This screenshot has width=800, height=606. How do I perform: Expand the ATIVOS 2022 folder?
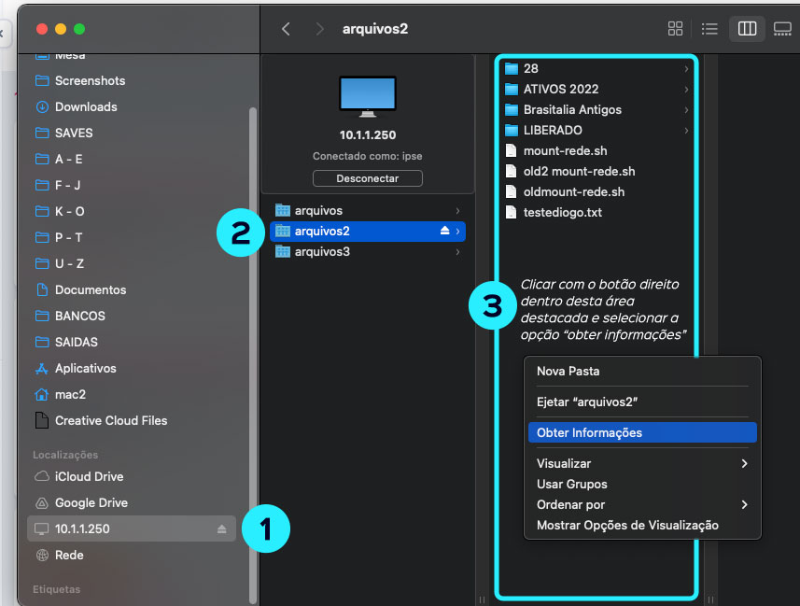(560, 89)
